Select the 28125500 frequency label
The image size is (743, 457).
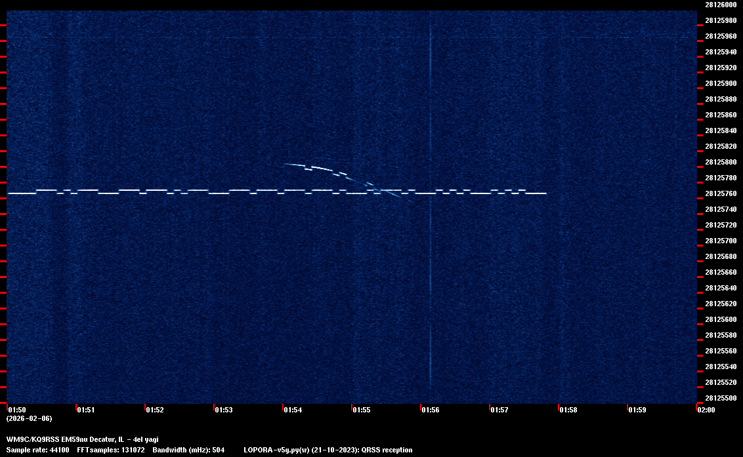pos(721,398)
